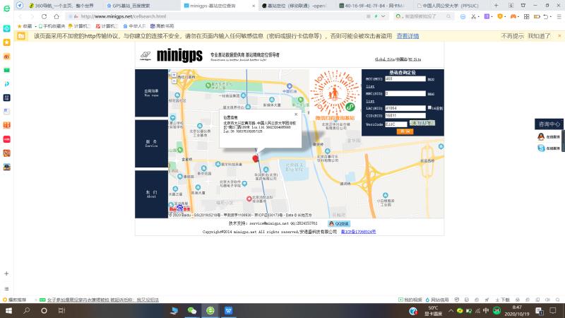
Task: Open the Global Site link in header
Action: (384, 59)
